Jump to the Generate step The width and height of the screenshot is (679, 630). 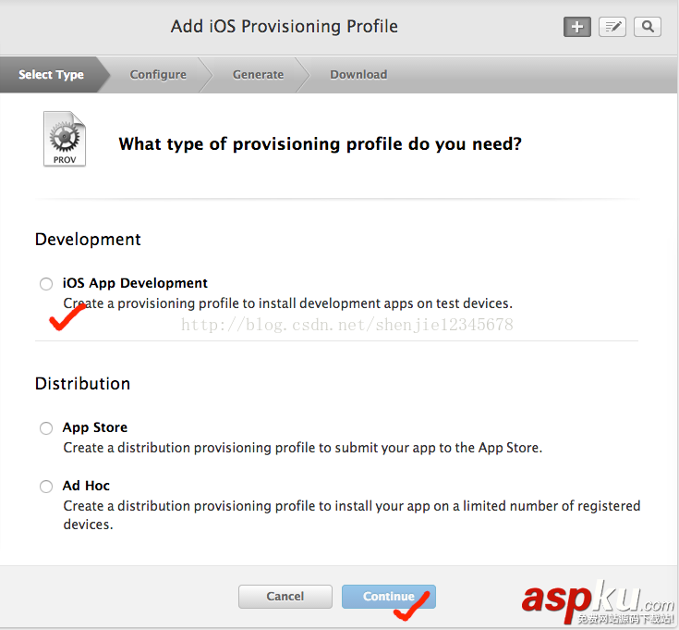[x=258, y=75]
